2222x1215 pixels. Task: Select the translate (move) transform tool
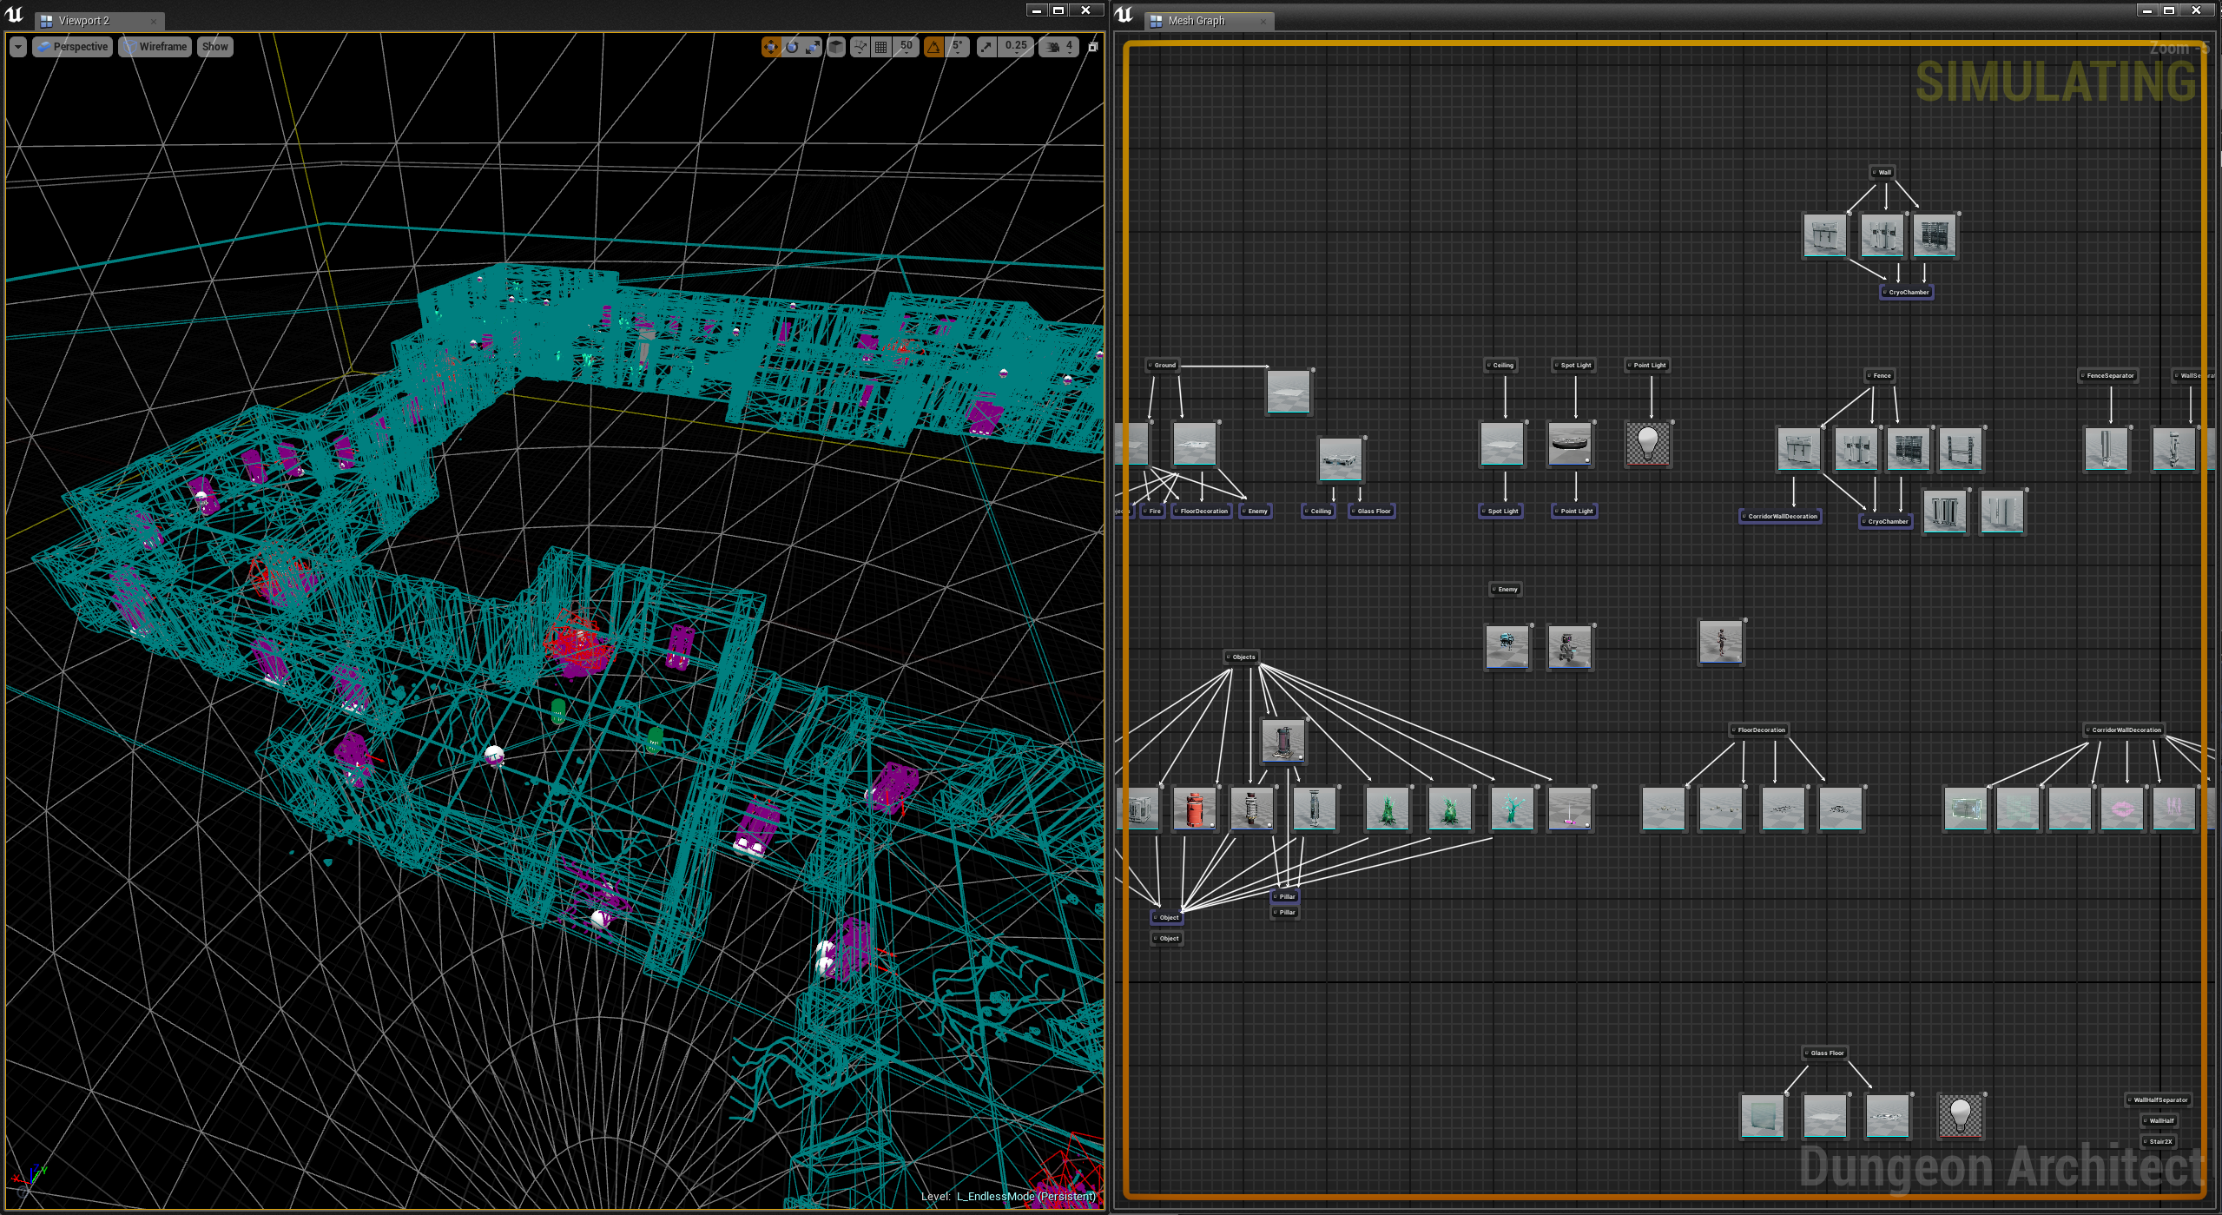[770, 47]
